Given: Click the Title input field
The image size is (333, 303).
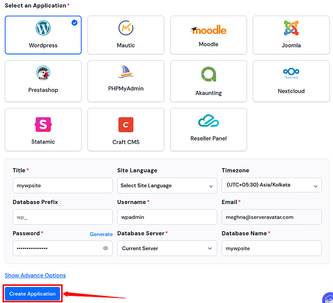Looking at the screenshot, I should coord(62,185).
